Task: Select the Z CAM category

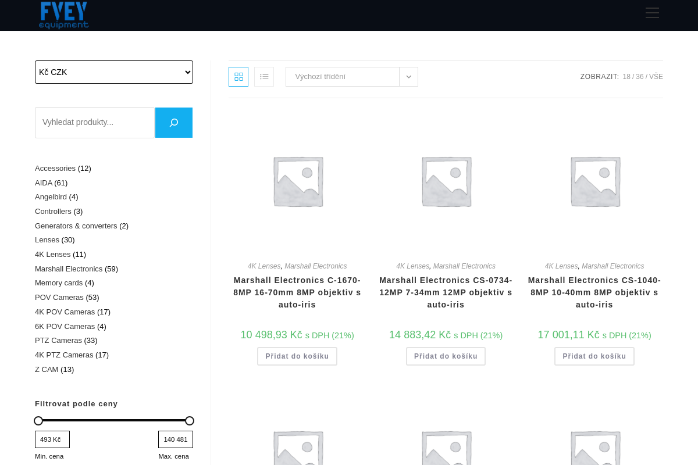Action: click(x=47, y=370)
